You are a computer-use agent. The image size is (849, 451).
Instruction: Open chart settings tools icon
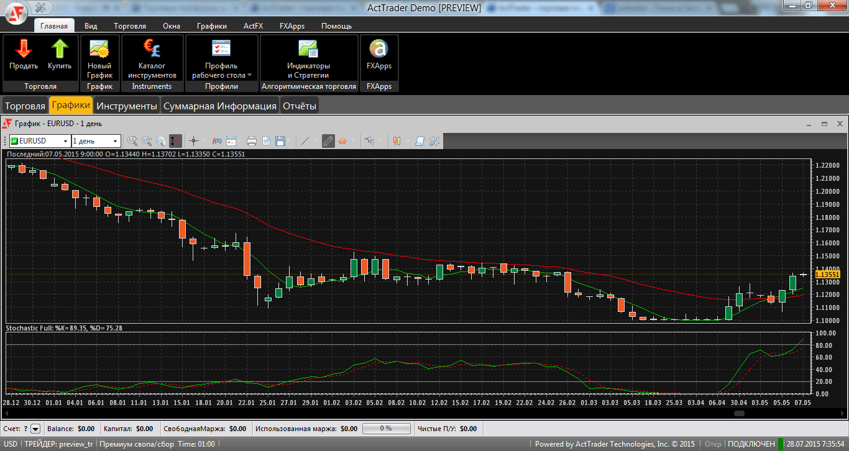pos(435,141)
